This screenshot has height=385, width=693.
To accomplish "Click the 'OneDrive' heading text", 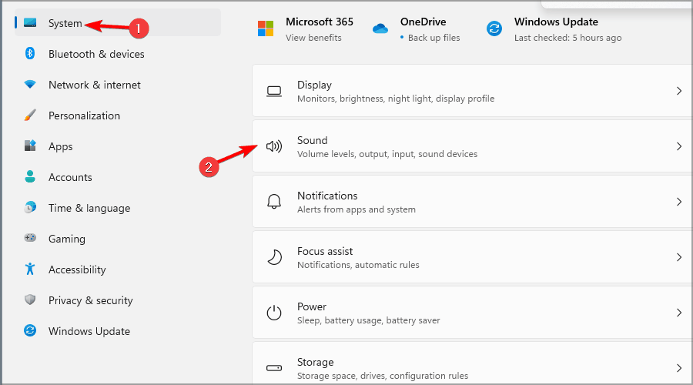I will click(x=423, y=22).
